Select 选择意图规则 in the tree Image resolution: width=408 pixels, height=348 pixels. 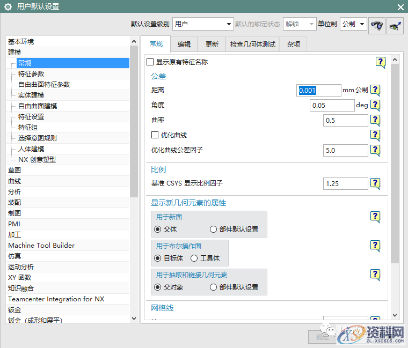(73, 138)
